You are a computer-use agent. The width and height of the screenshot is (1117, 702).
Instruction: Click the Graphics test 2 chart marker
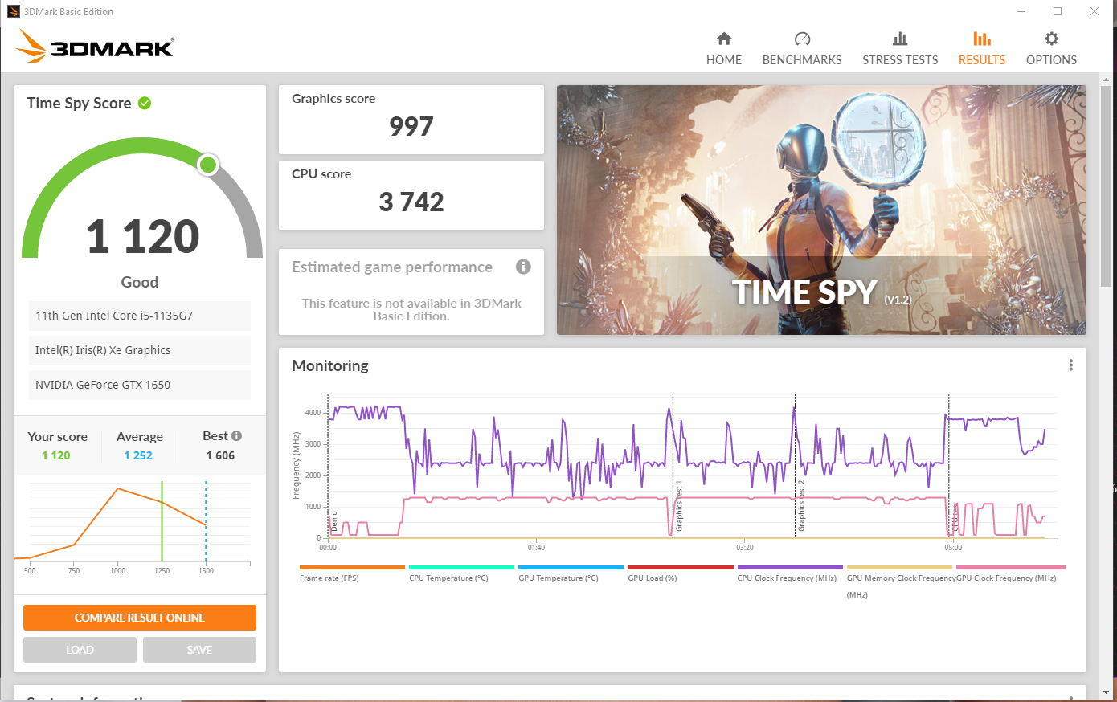[800, 506]
